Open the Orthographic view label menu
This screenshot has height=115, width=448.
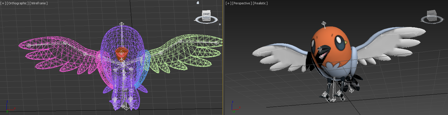[18, 3]
